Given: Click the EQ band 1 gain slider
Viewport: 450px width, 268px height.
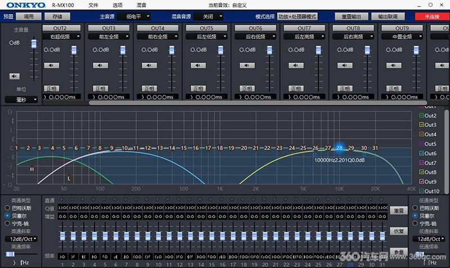Looking at the screenshot, I should click(62, 236).
